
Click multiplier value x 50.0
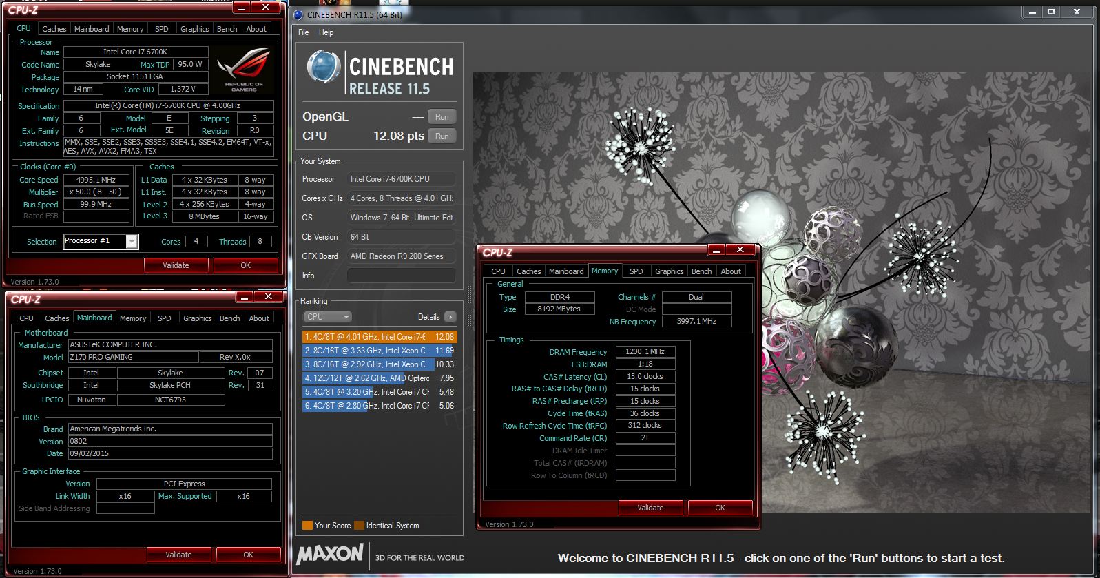click(96, 192)
